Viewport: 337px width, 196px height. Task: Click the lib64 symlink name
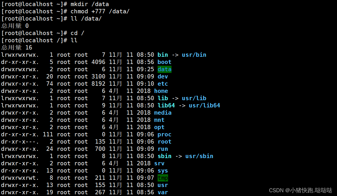[x=166, y=106]
